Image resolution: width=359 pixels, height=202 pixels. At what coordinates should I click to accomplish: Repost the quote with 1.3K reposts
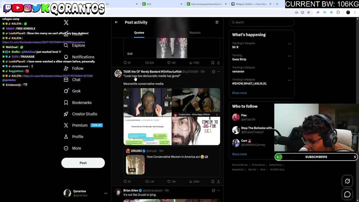coord(149,182)
